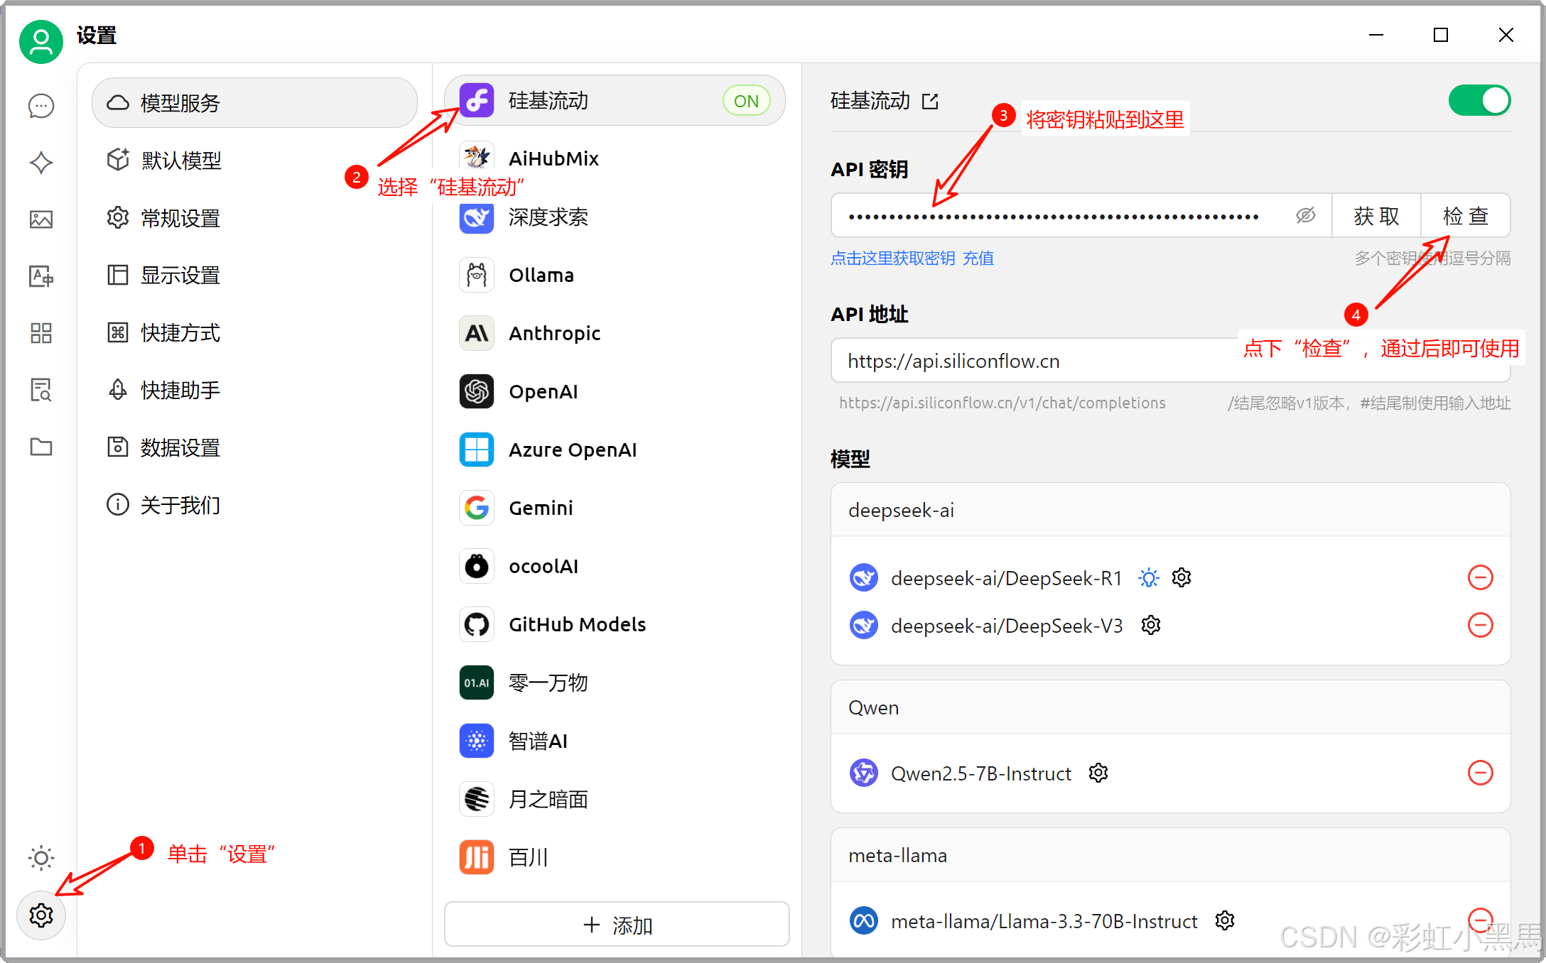1546x963 pixels.
Task: Select 默认模型 in the settings menu
Action: [x=180, y=160]
